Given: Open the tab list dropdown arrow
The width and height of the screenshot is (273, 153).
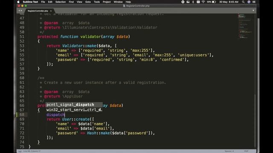Looking at the screenshot, I should click(x=253, y=11).
